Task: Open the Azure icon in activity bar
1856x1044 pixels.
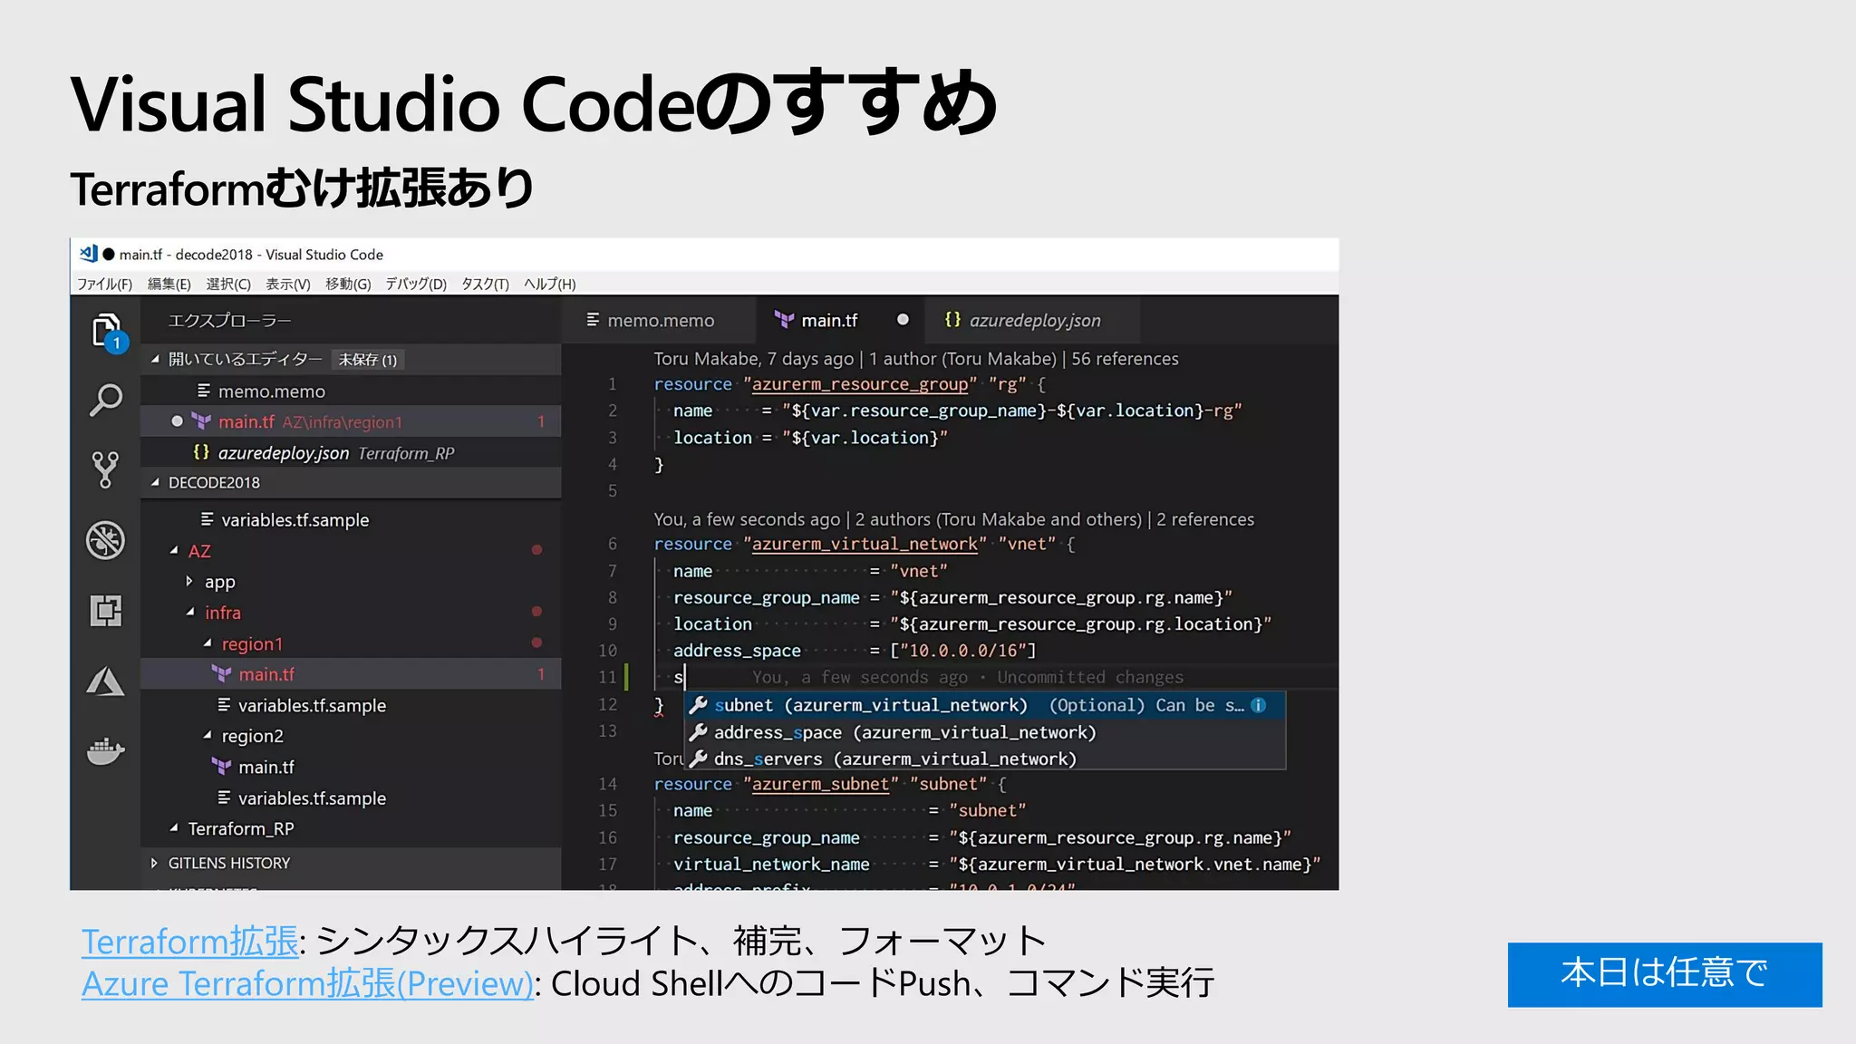Action: pos(105,681)
